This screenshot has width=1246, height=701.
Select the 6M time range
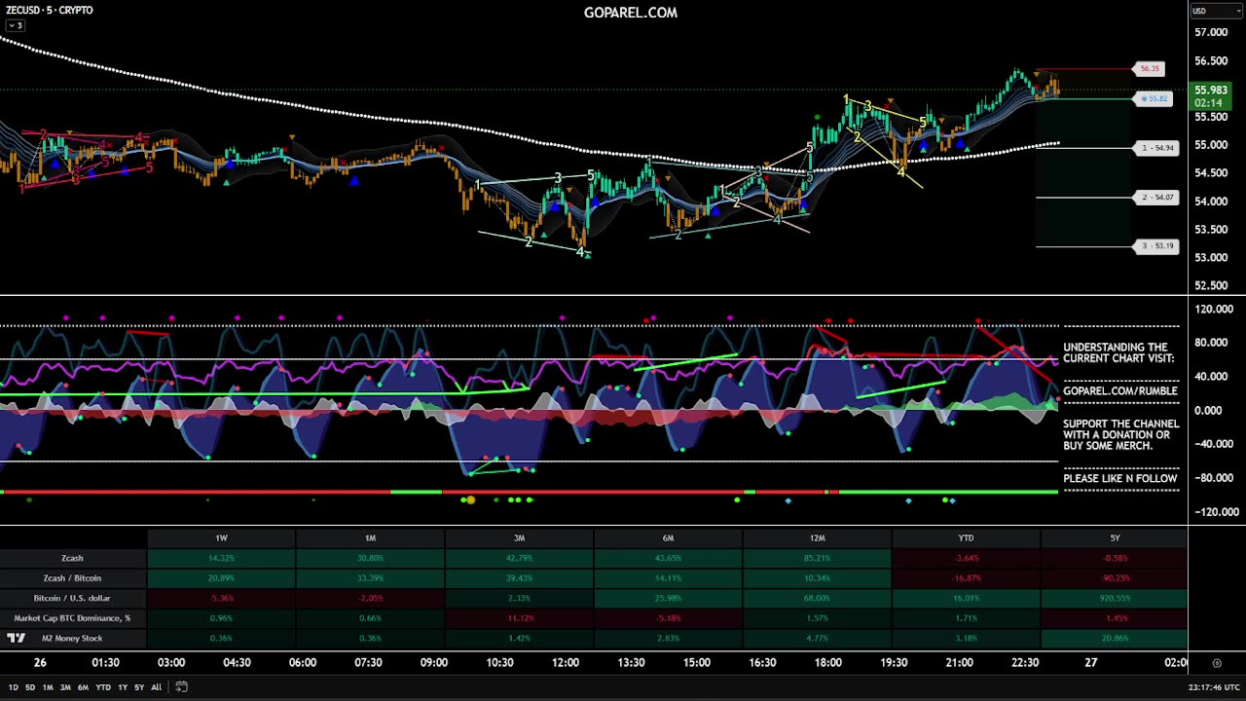point(83,687)
